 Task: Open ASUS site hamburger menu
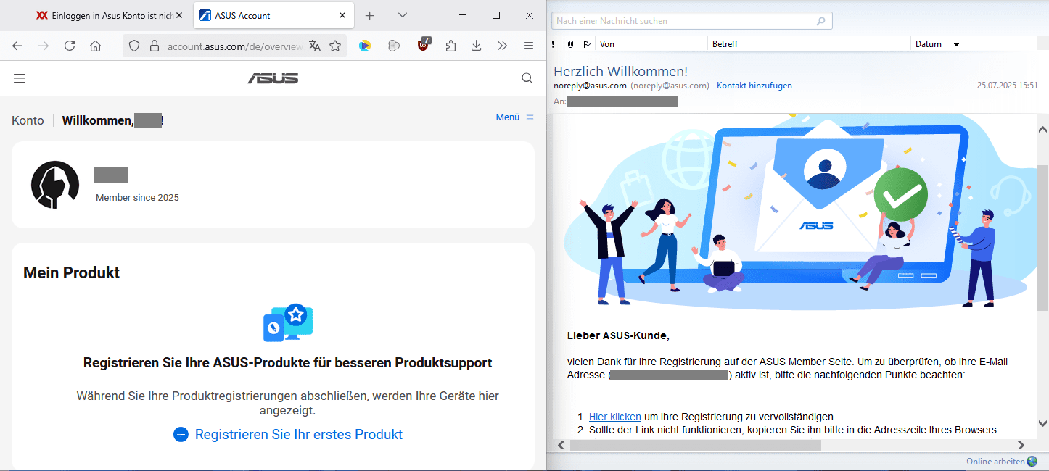pos(20,78)
